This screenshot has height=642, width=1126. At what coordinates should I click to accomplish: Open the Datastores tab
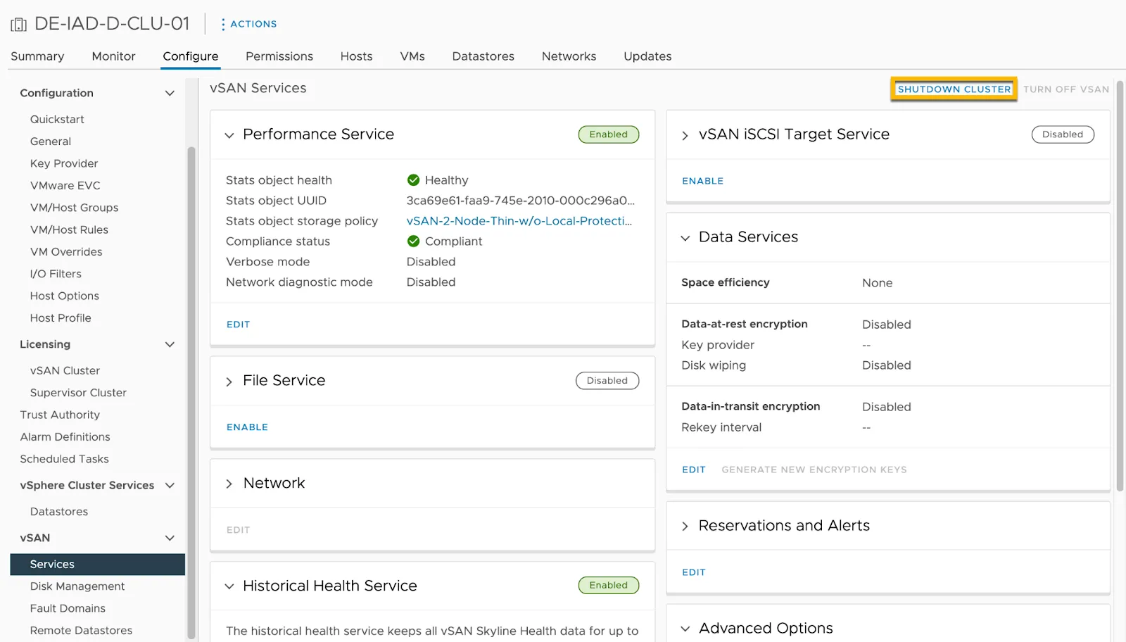pos(483,56)
